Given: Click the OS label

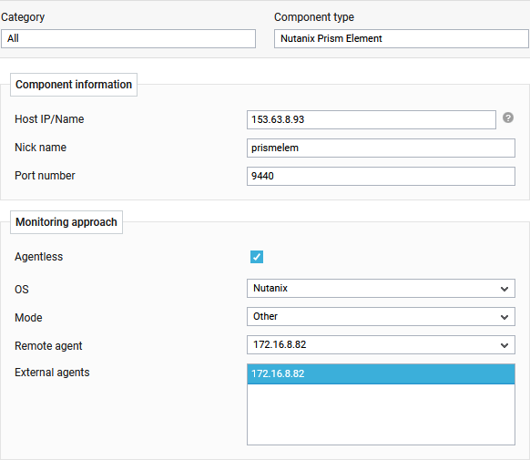Looking at the screenshot, I should [22, 290].
